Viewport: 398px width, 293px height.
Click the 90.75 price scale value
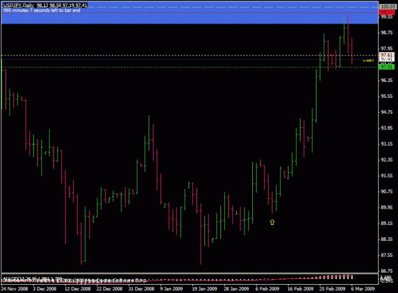click(387, 192)
